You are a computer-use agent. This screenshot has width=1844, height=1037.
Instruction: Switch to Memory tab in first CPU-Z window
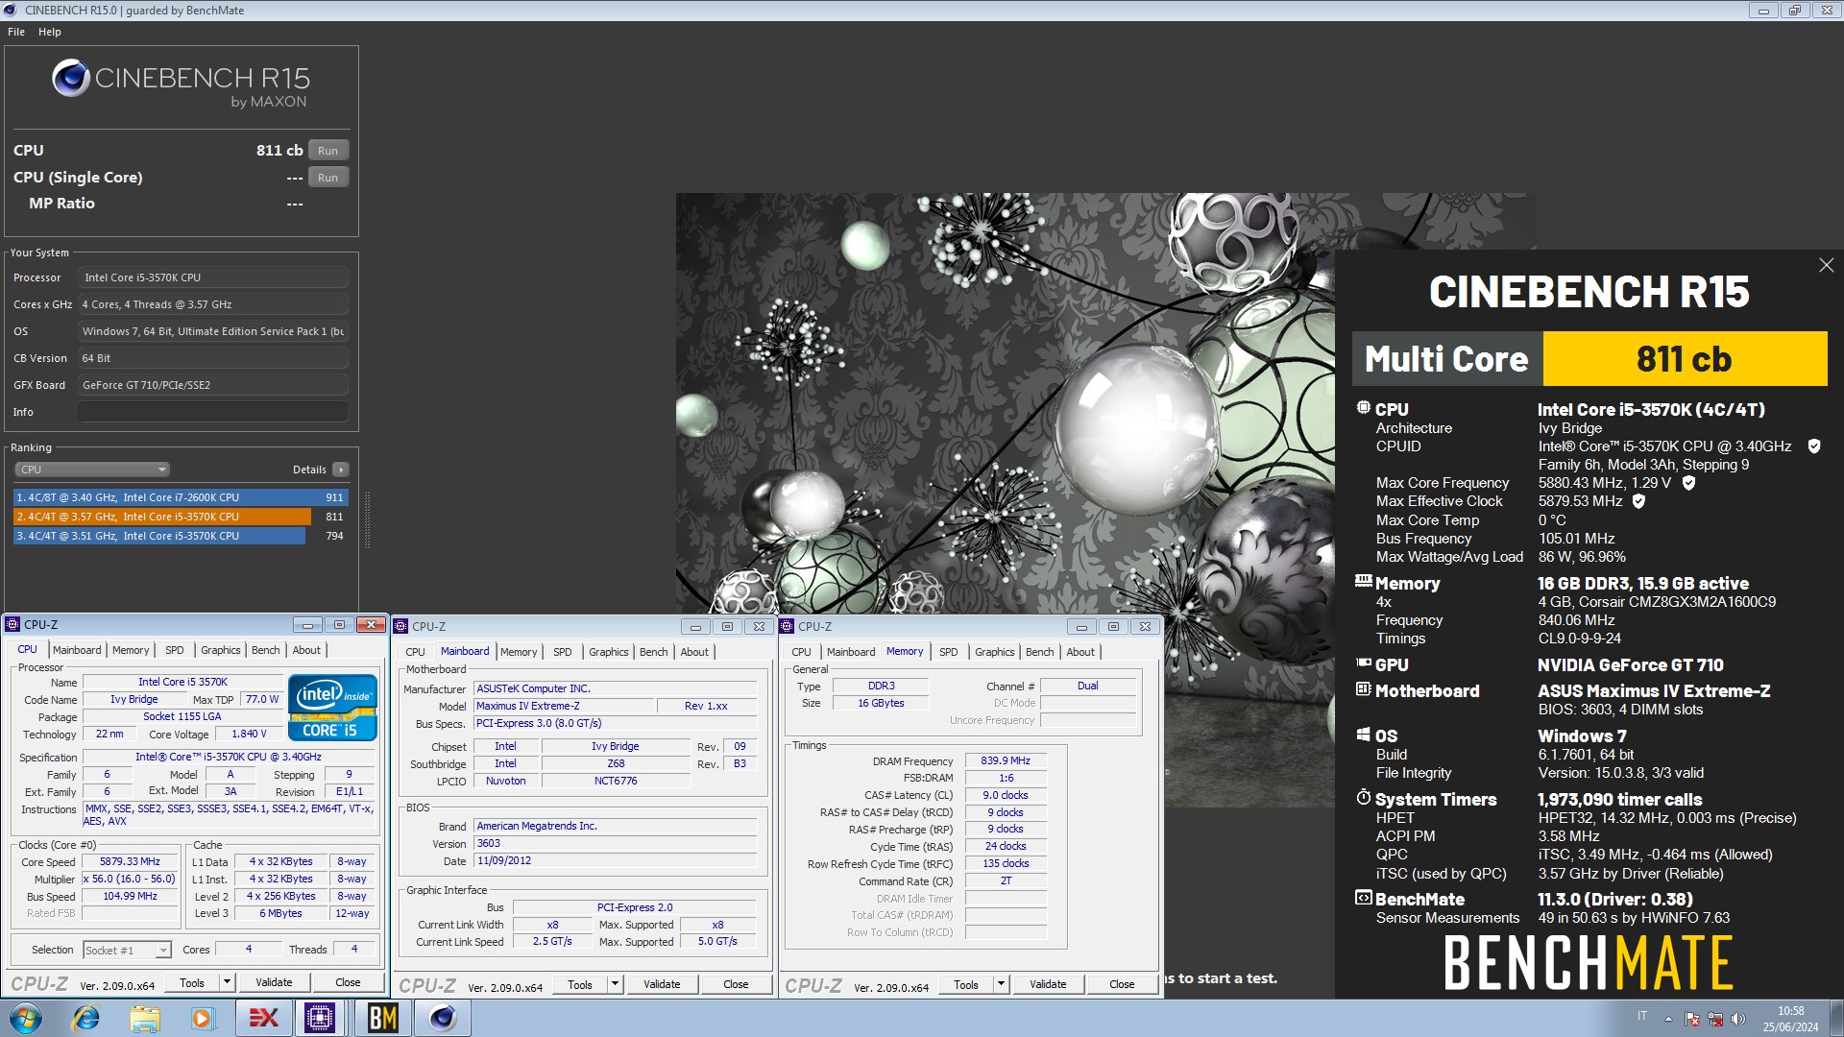[131, 650]
